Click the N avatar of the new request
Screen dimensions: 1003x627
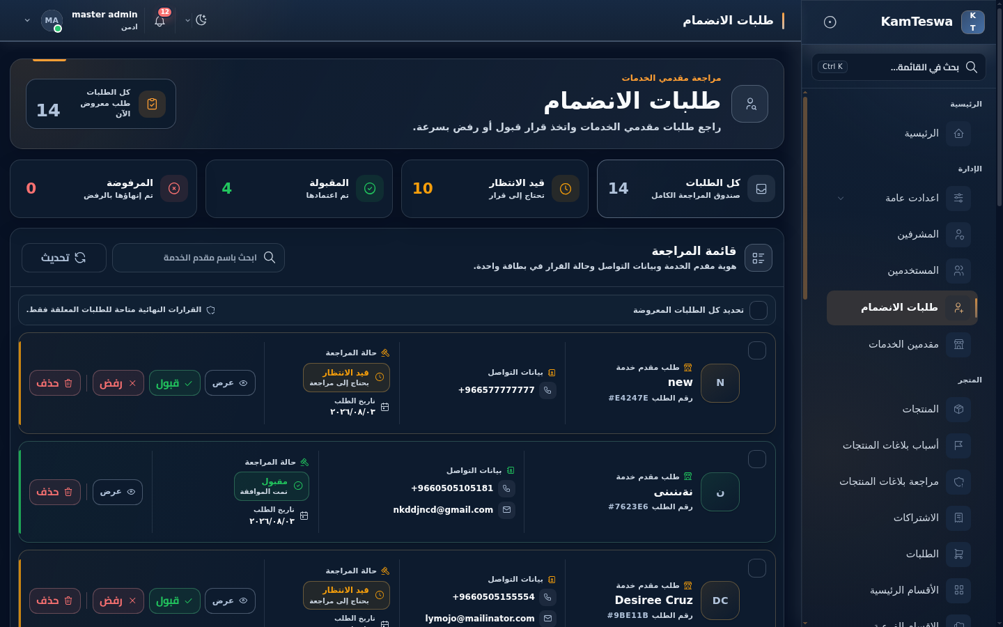coord(720,383)
